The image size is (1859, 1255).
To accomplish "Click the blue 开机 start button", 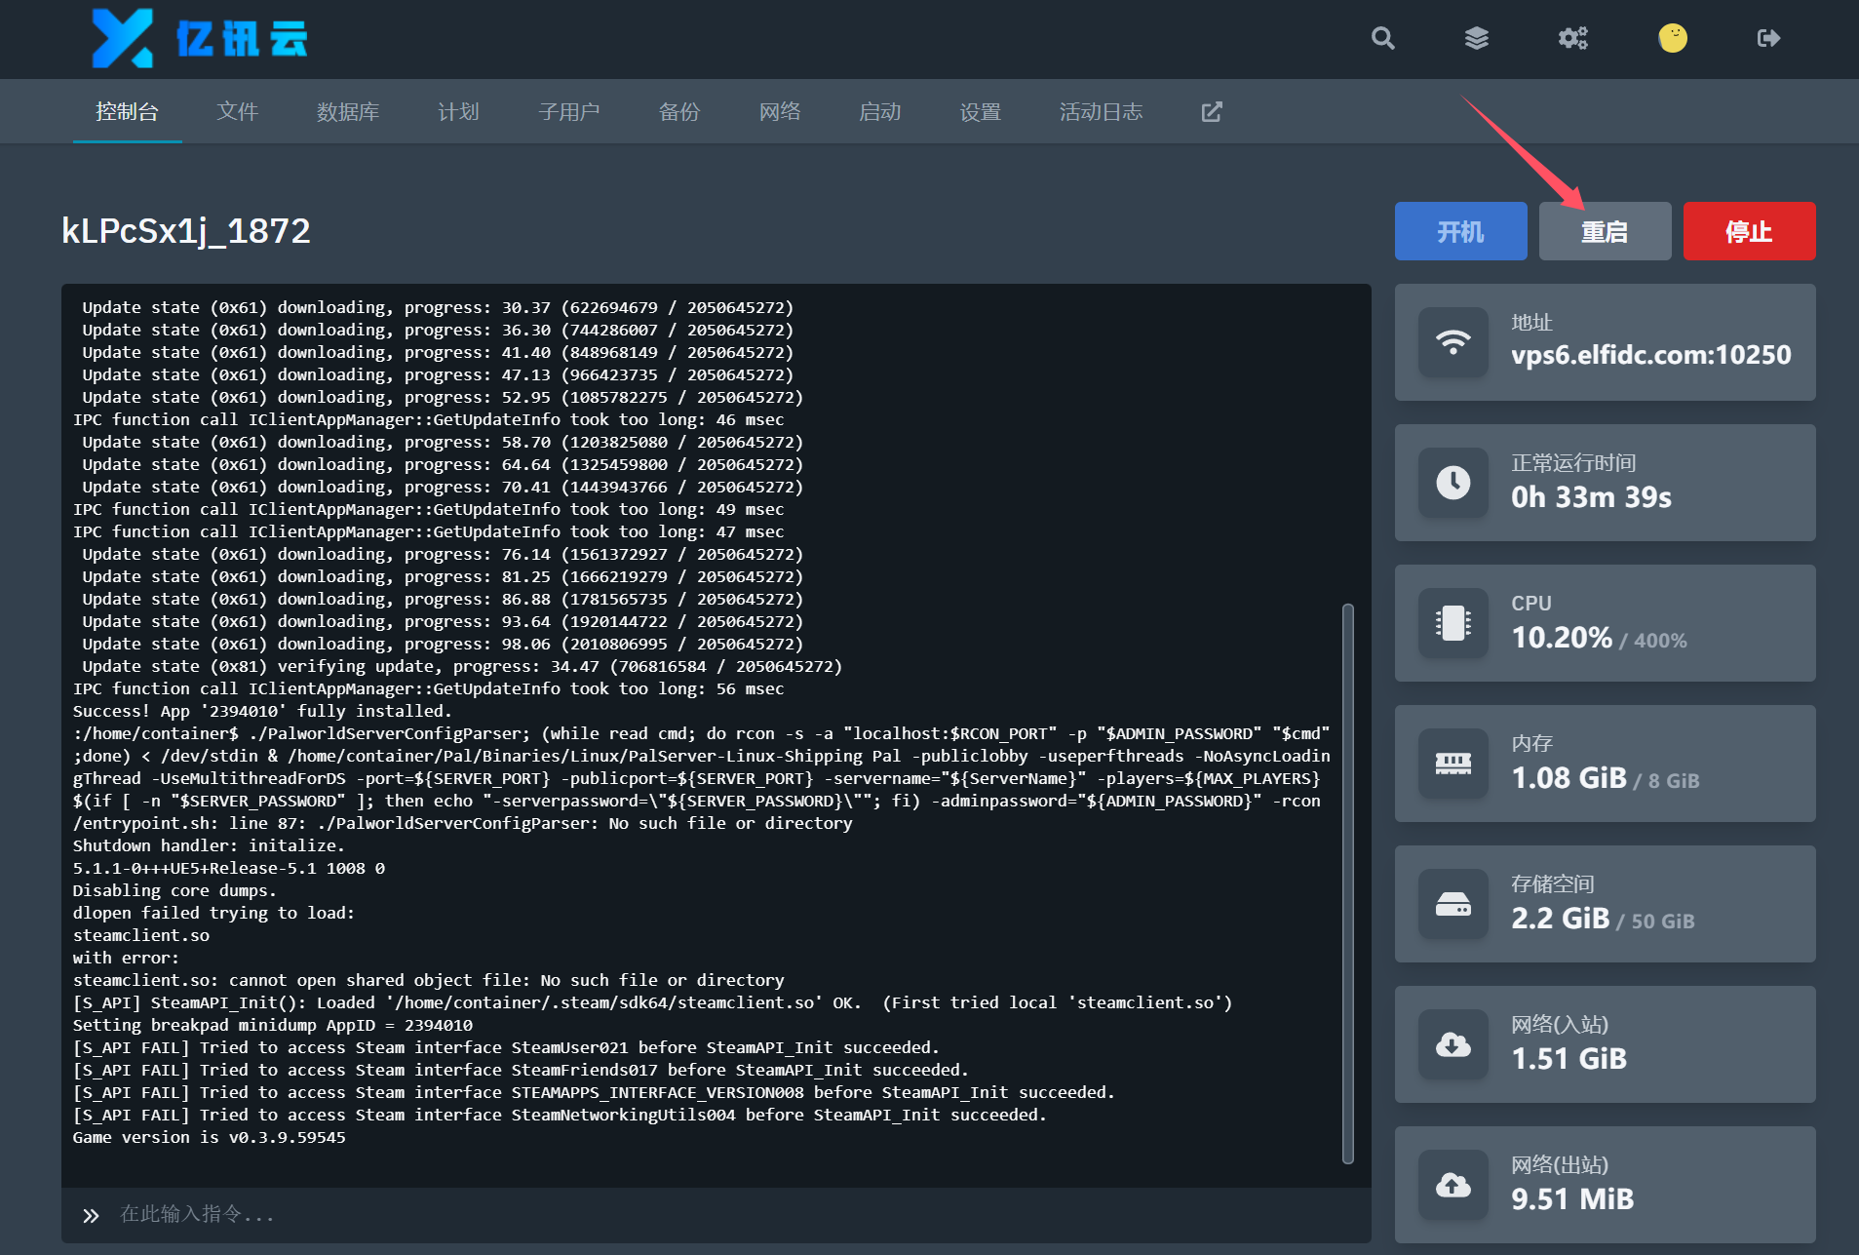I will pos(1460,231).
